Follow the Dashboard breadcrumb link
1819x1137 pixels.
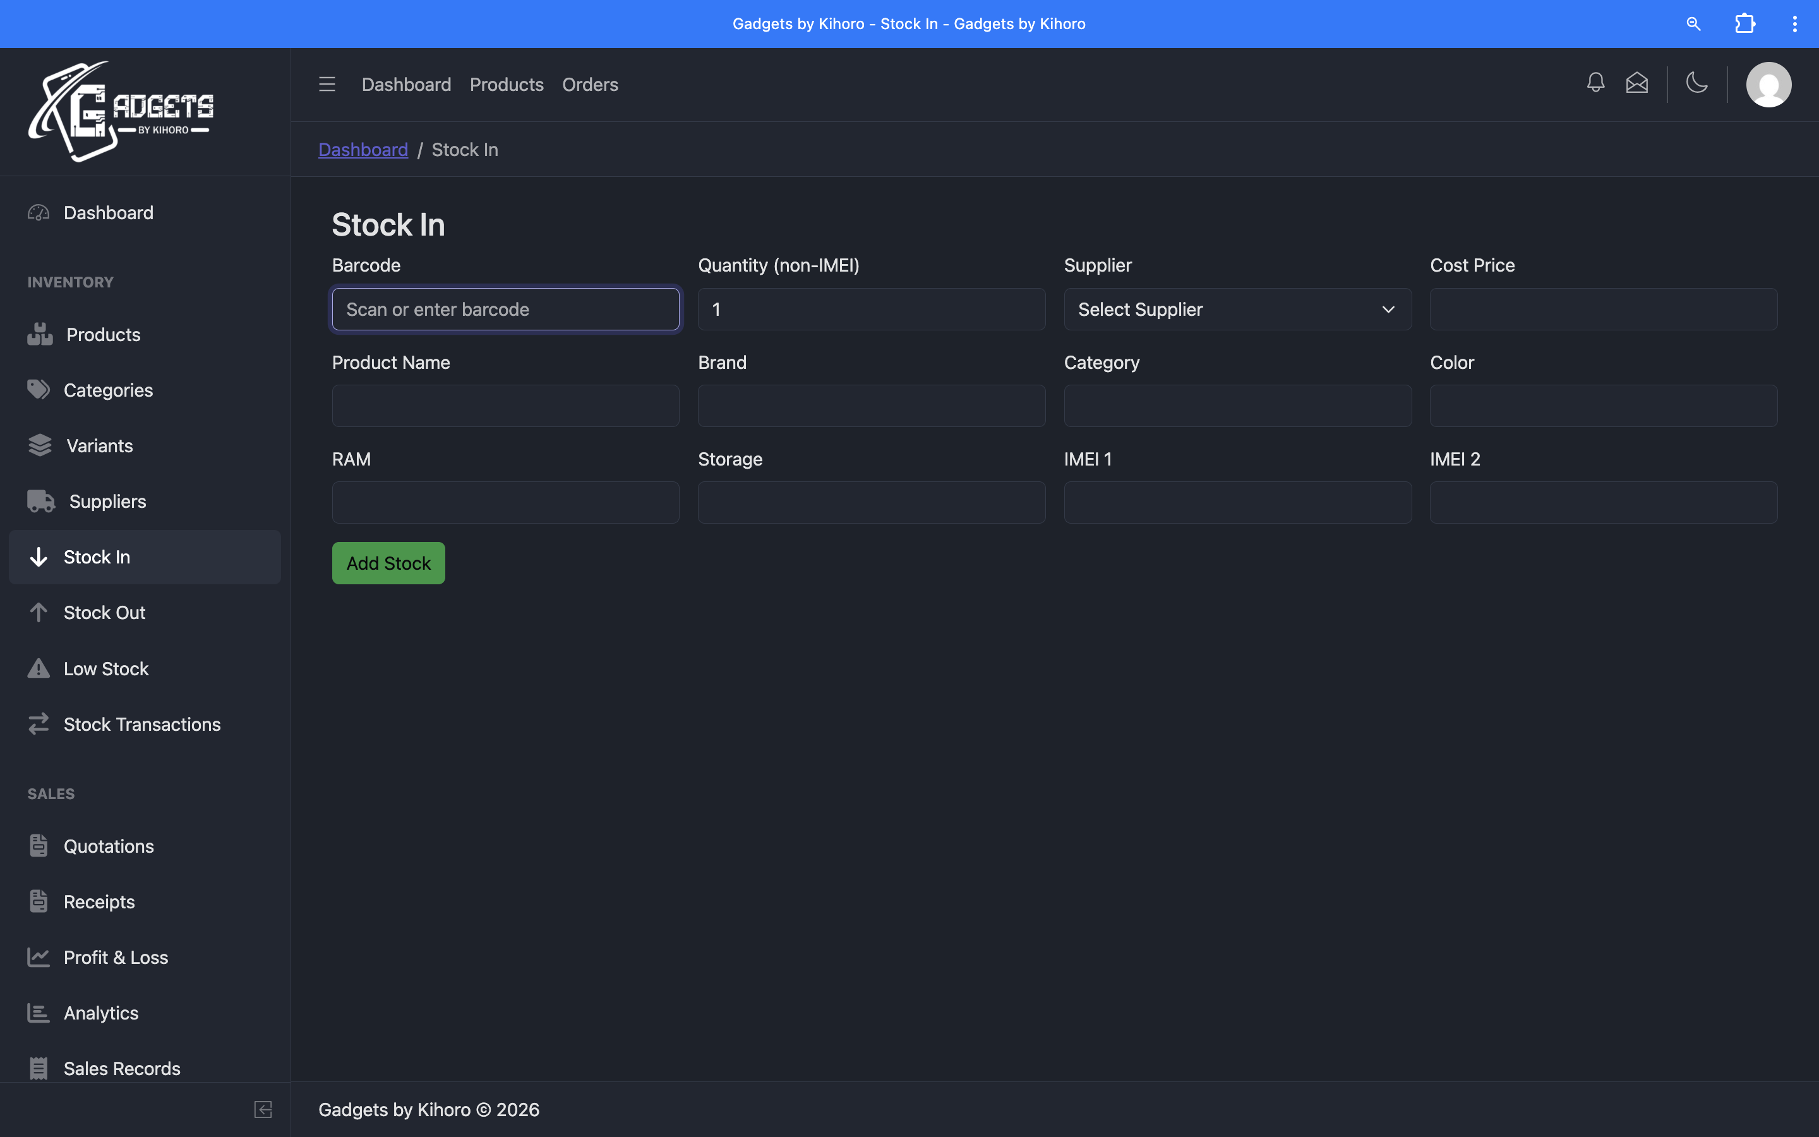point(363,149)
